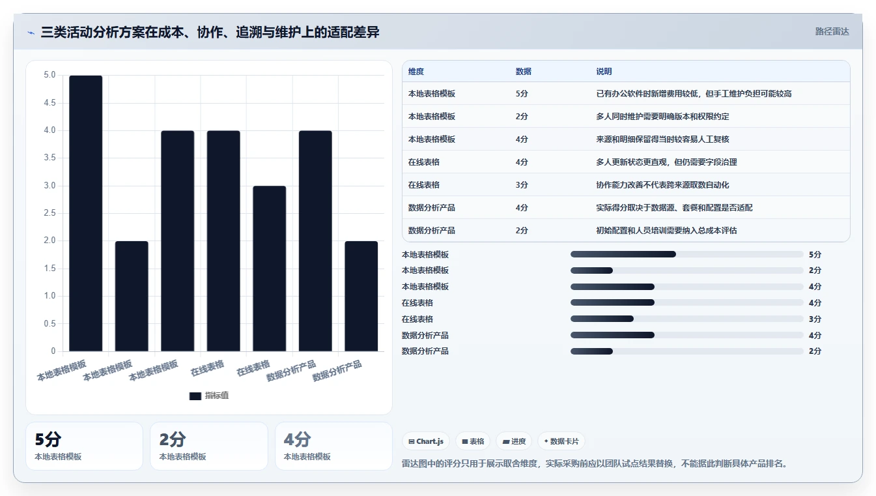Click the 本地表格模板 chart bar with value 2
The image size is (876, 496).
[132, 296]
